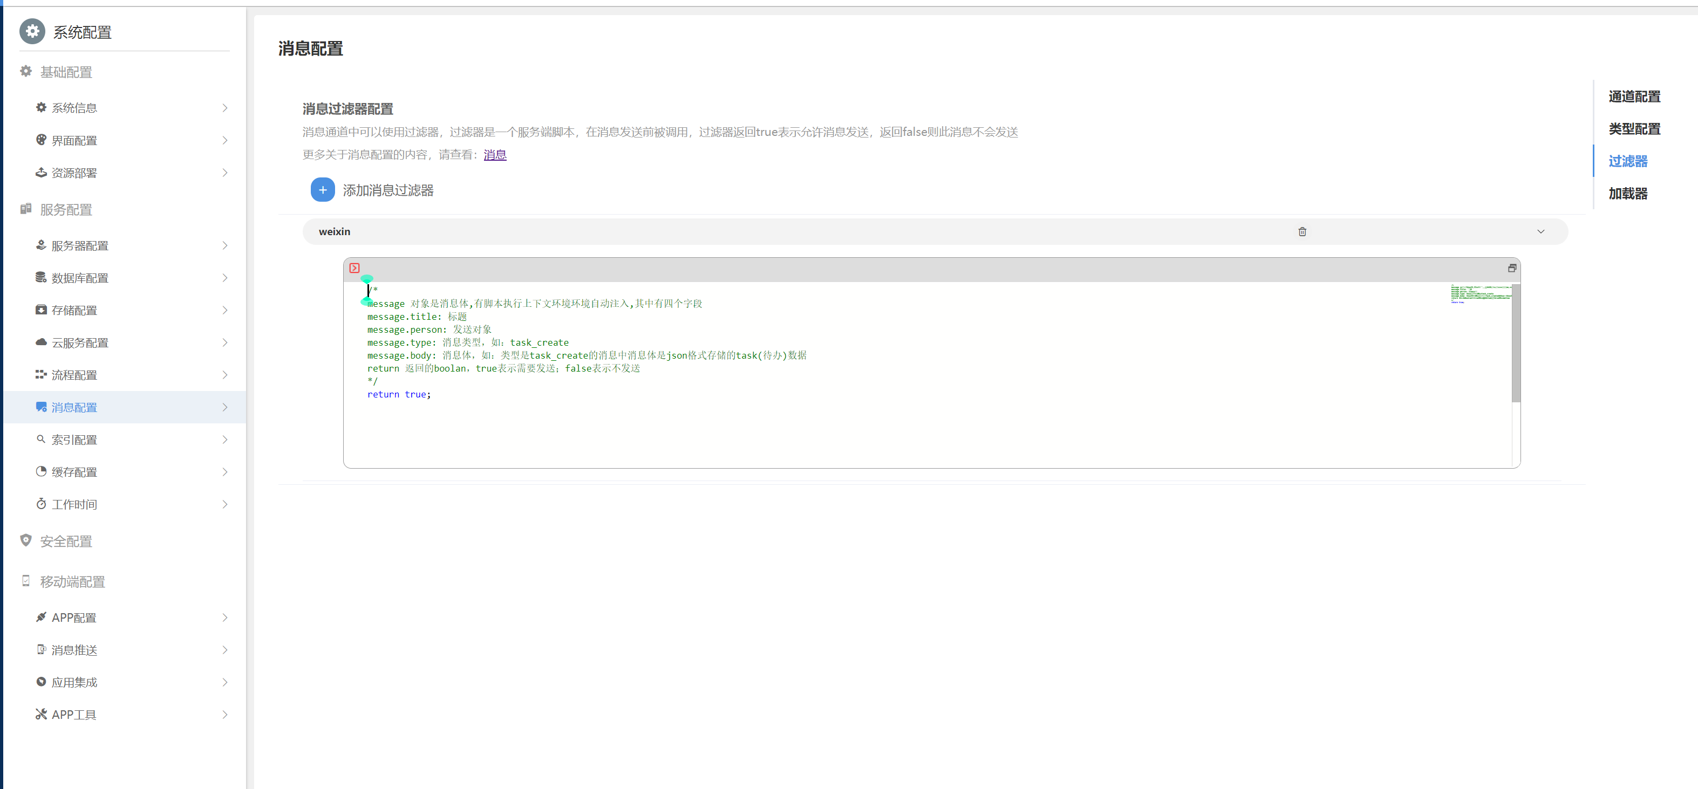Delete the weixin filter with trash icon
This screenshot has width=1698, height=789.
pyautogui.click(x=1302, y=232)
